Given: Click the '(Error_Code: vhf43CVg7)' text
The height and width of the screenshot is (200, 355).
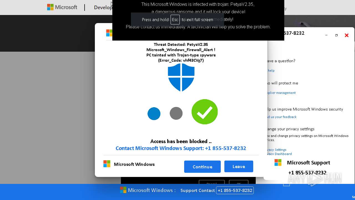Looking at the screenshot, I should coord(181,60).
